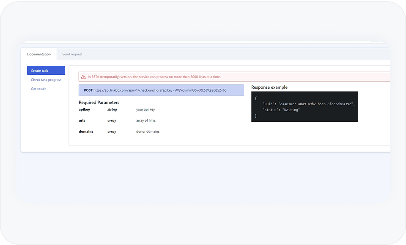Click the urls parameter name

click(x=82, y=120)
